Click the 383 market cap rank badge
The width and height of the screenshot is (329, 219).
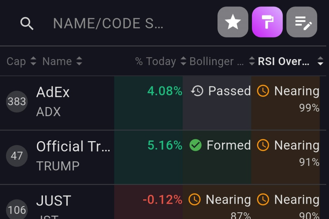(x=17, y=102)
